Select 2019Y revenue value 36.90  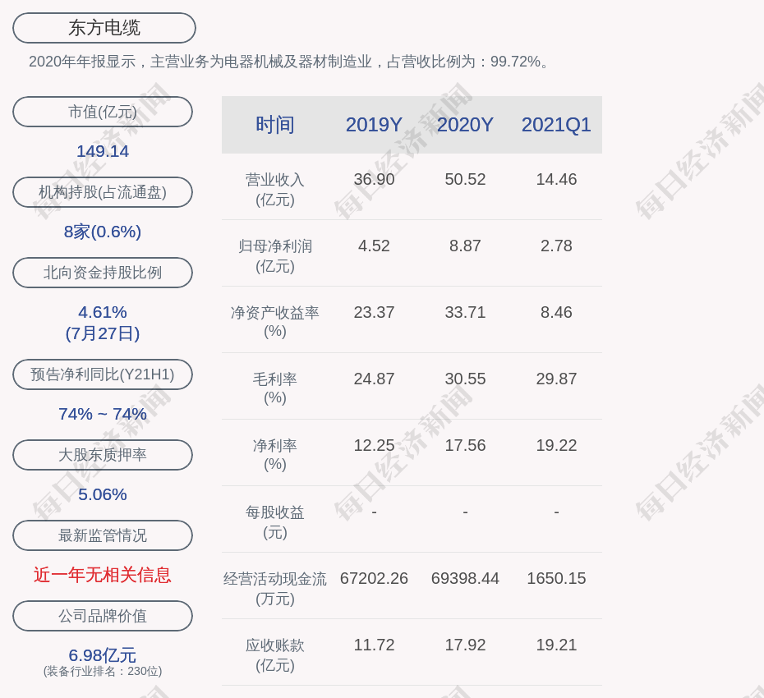(x=375, y=179)
